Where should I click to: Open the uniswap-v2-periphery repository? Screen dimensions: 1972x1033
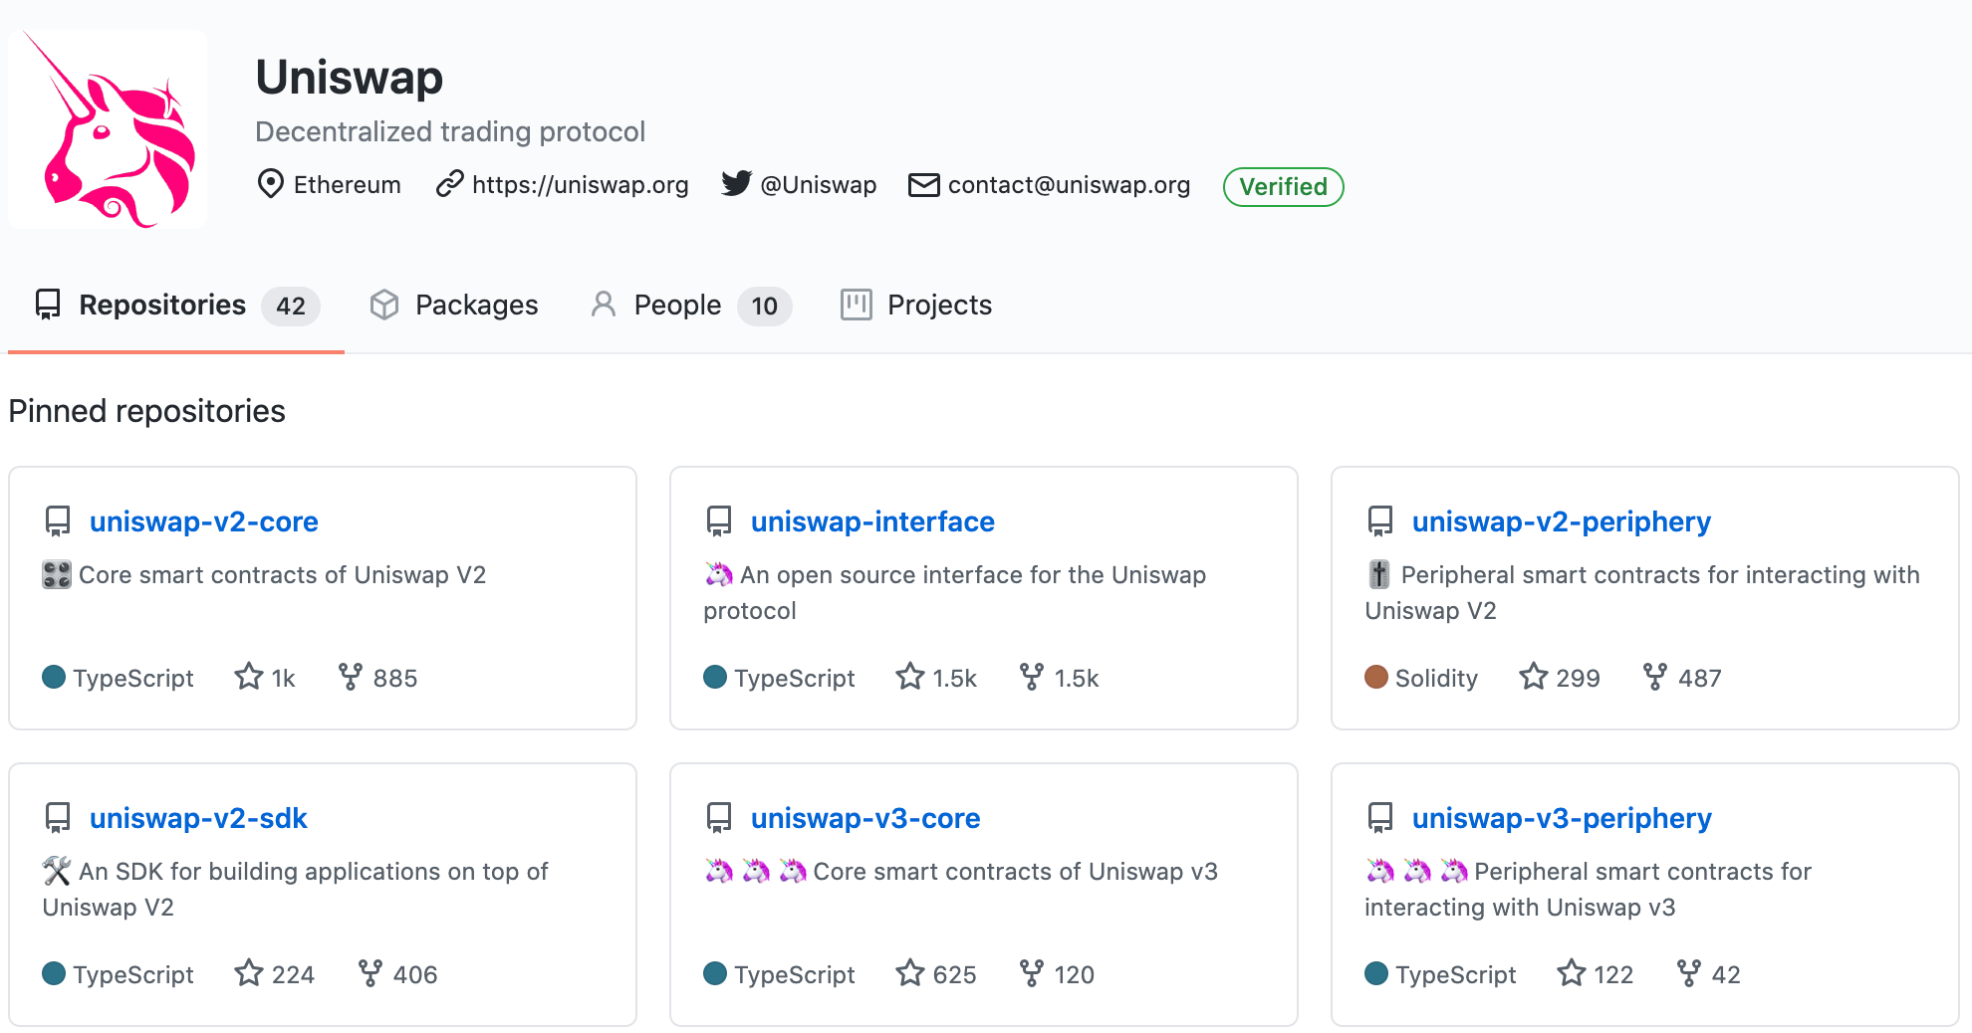[x=1562, y=521]
